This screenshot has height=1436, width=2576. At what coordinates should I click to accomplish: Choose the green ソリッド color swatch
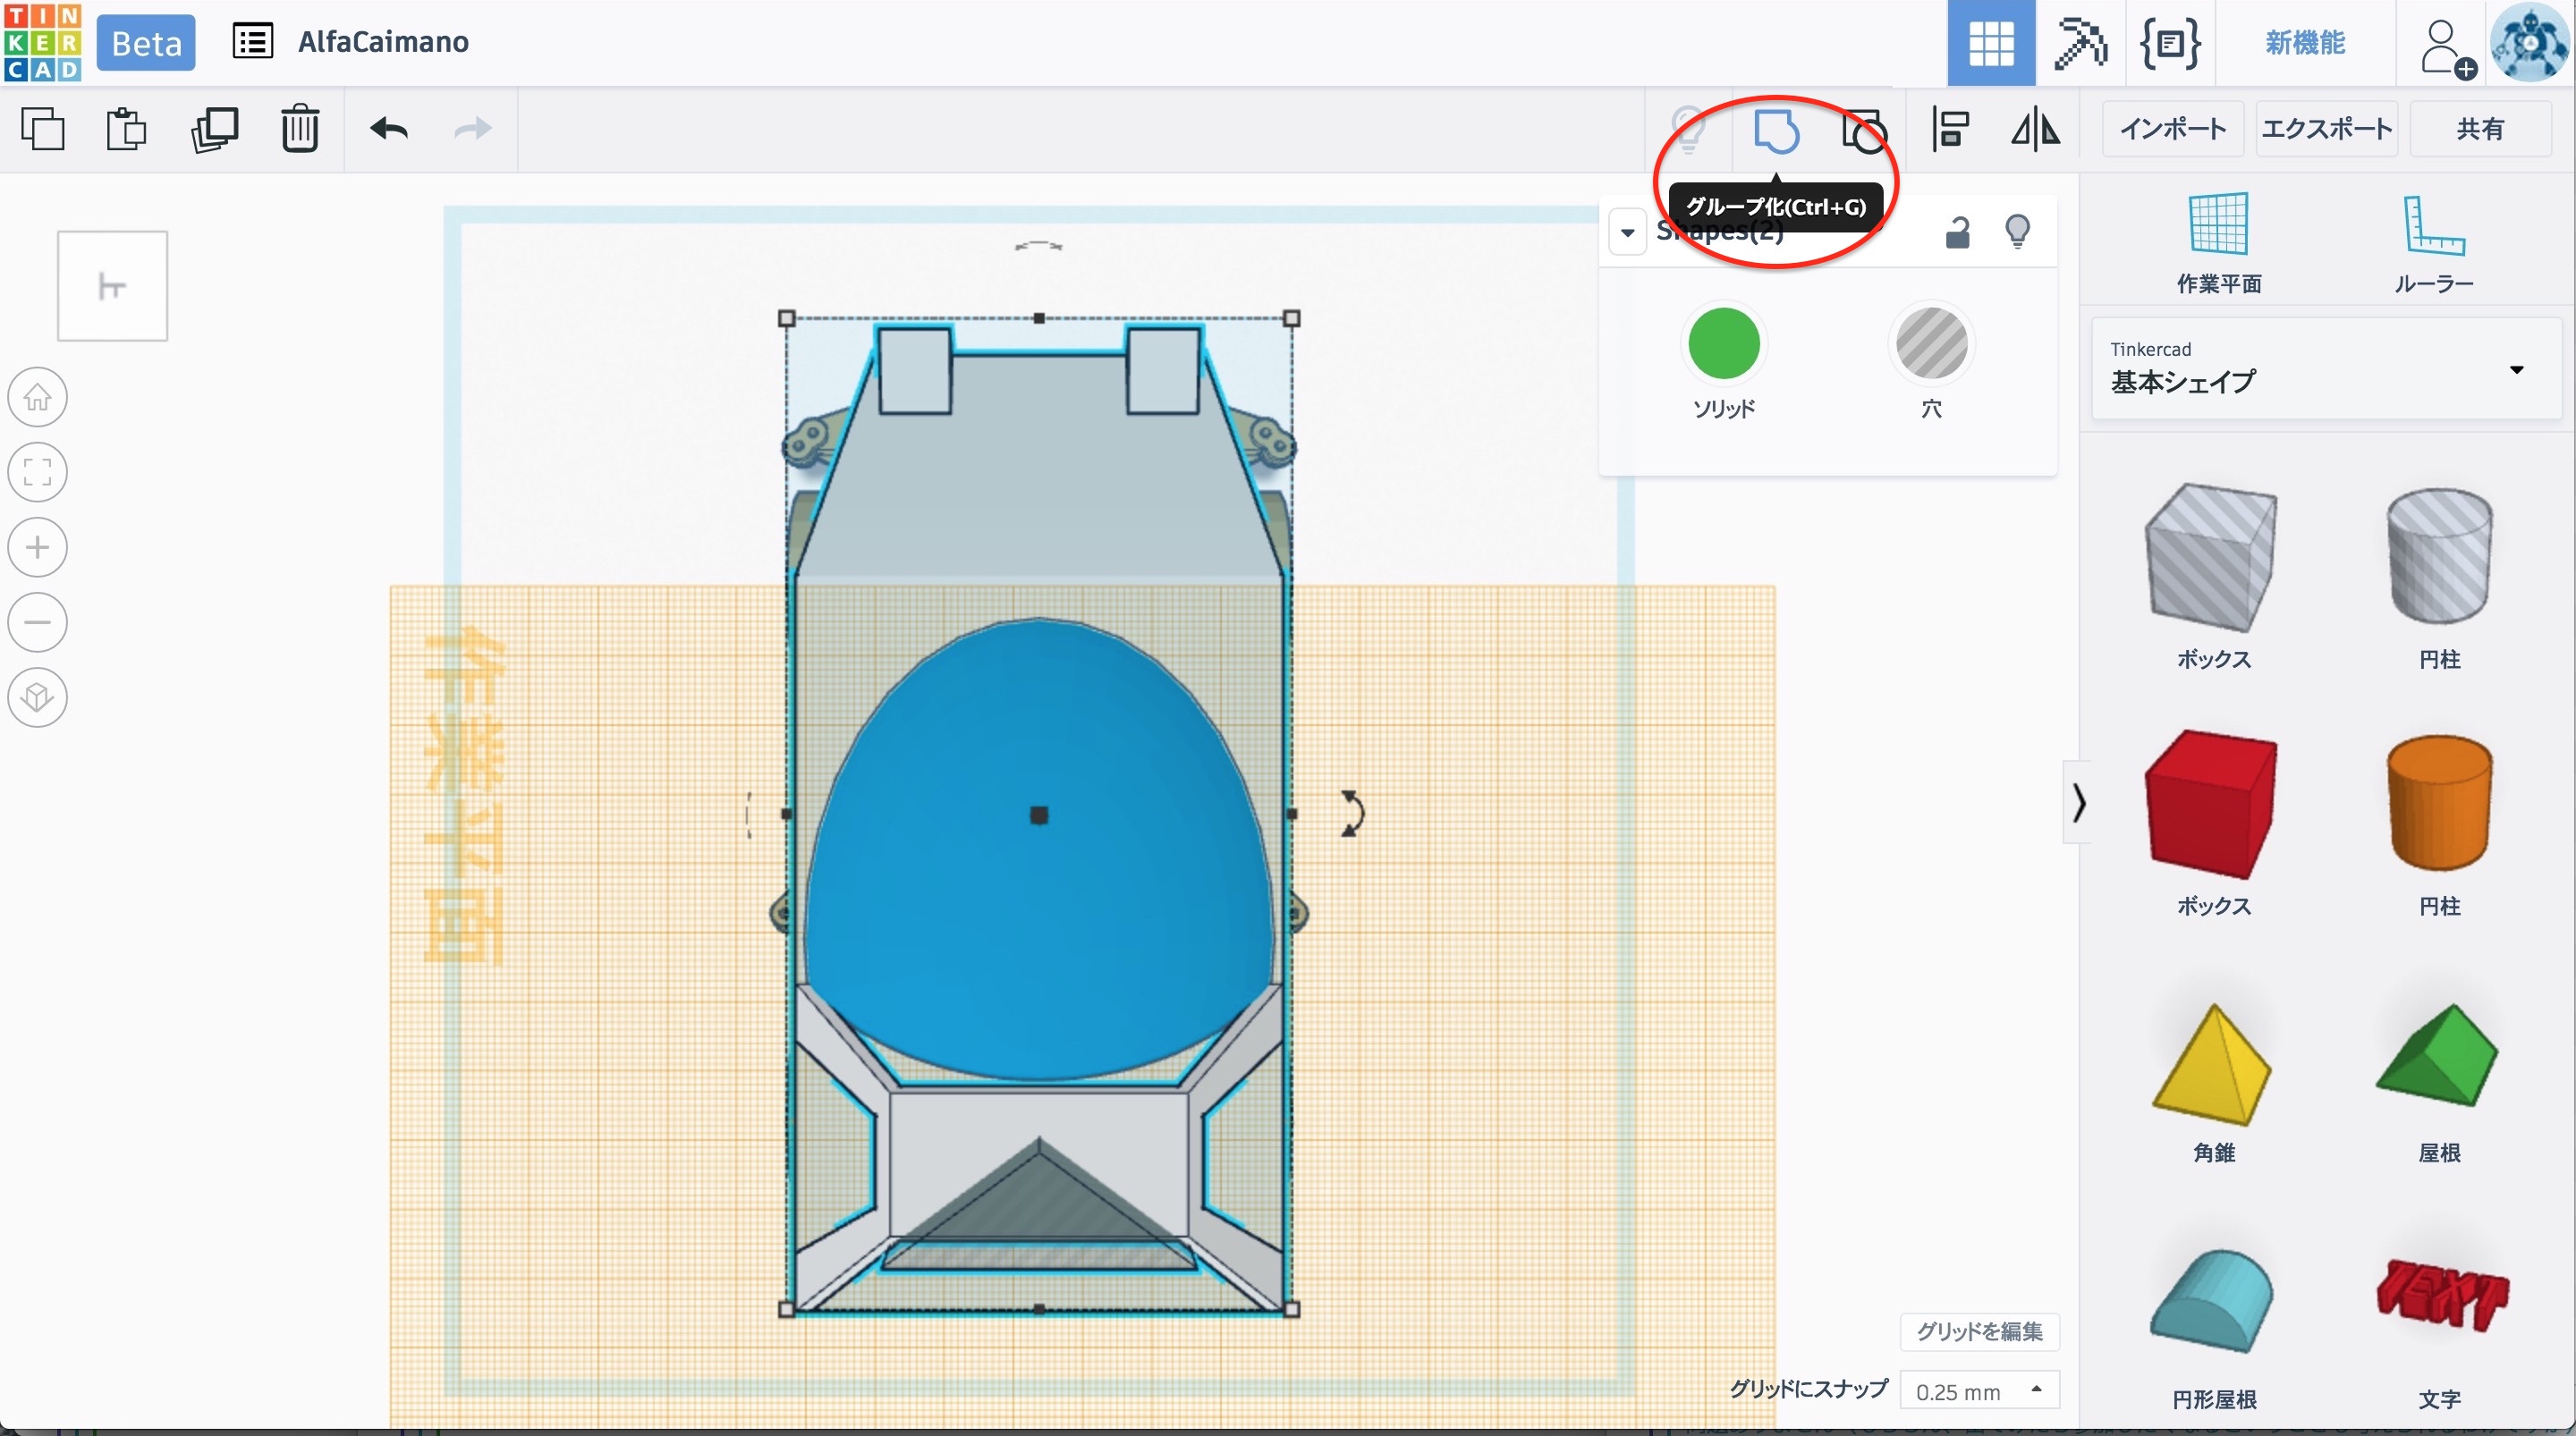(x=1723, y=344)
